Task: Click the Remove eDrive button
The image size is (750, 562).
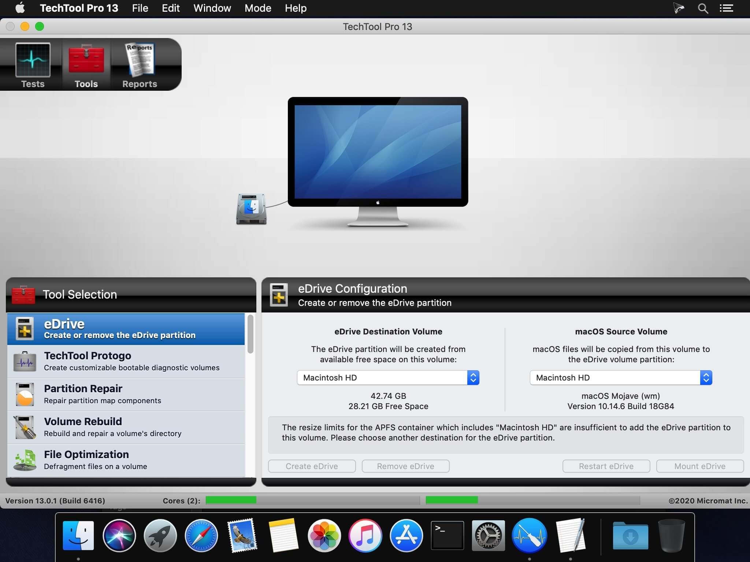Action: (405, 466)
